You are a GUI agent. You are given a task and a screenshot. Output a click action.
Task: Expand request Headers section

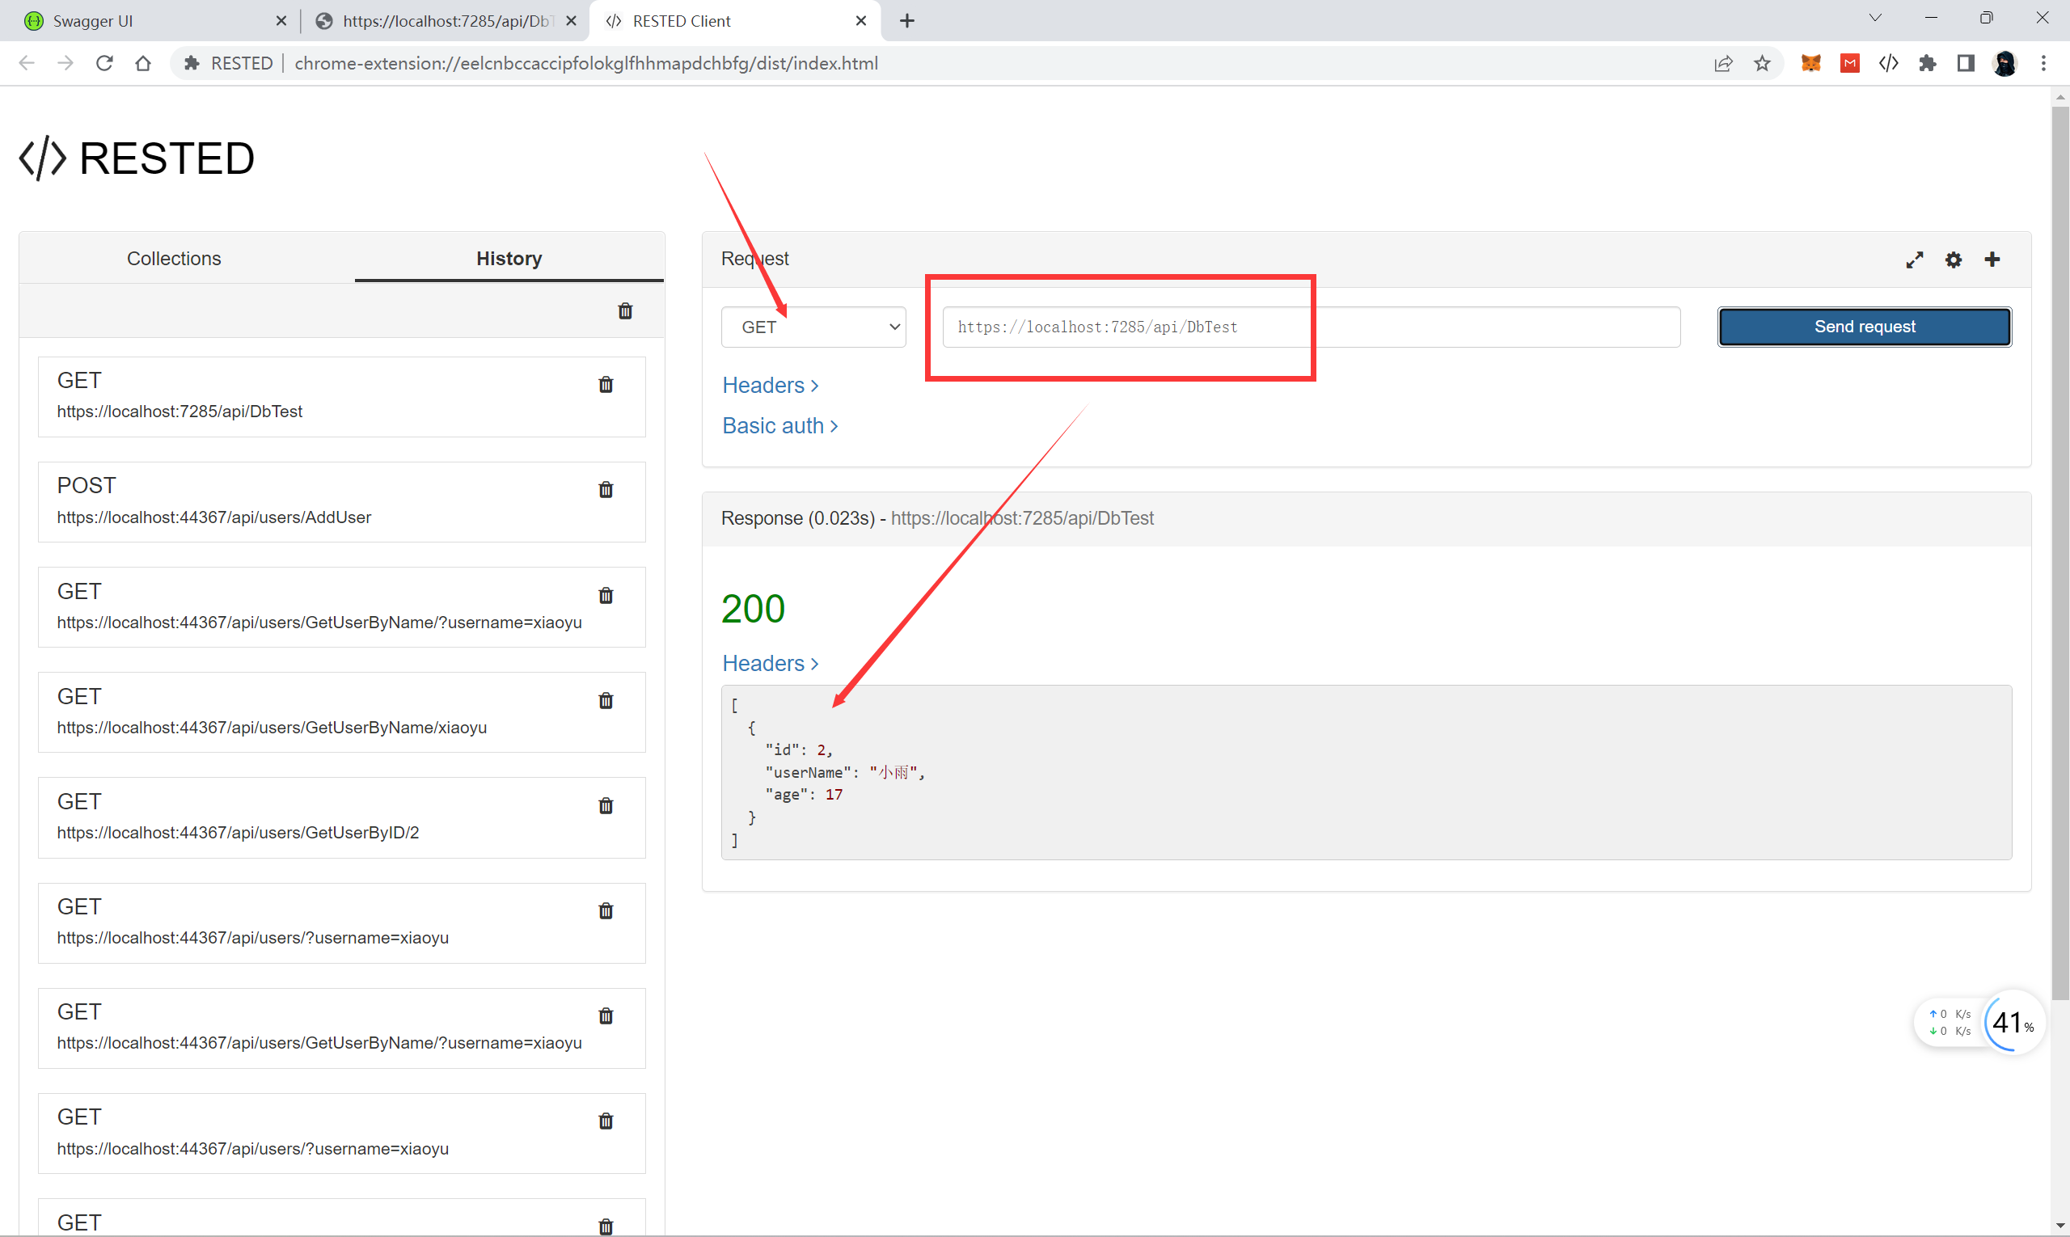(770, 385)
